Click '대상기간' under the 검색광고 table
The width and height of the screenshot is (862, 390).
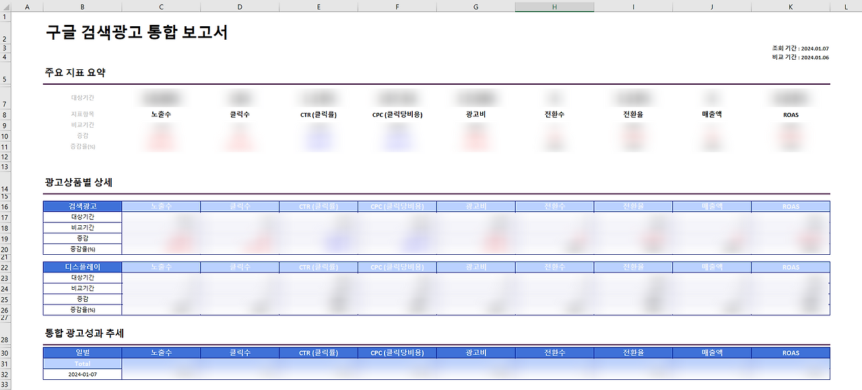click(82, 217)
